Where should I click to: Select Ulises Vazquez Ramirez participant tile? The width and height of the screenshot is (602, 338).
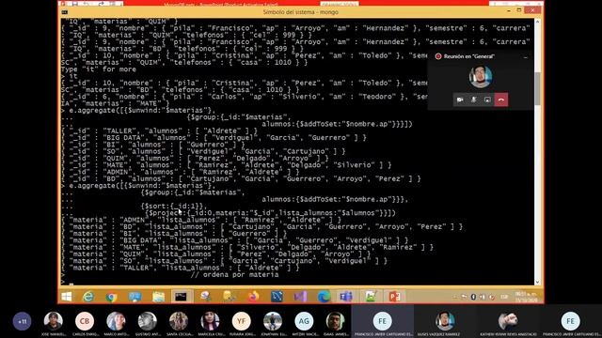(x=445, y=321)
